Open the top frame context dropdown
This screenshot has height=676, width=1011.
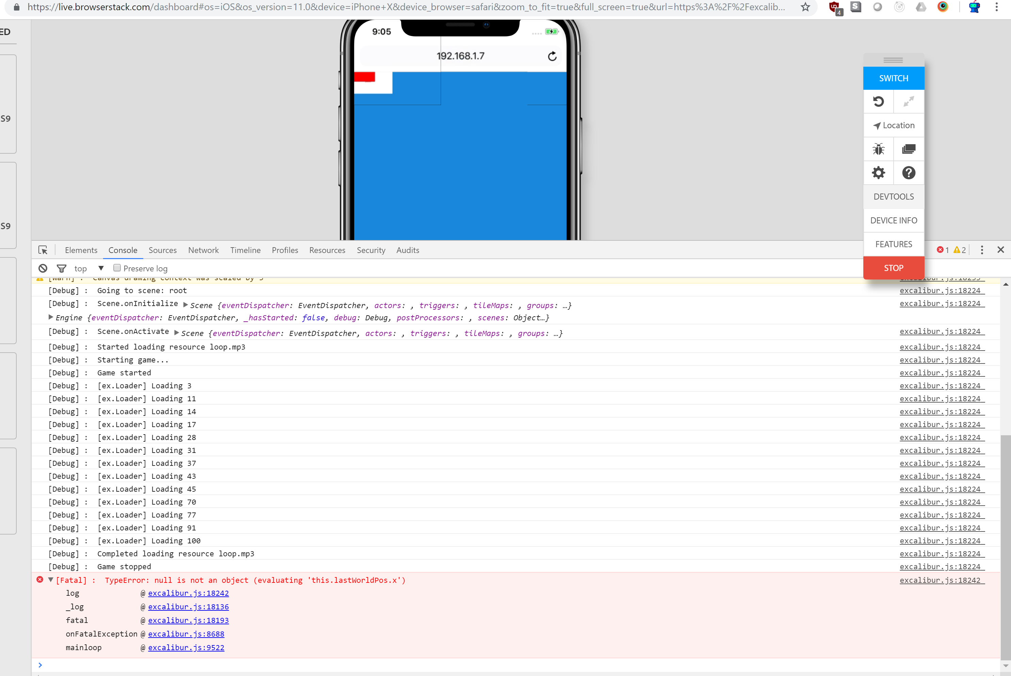tap(101, 268)
